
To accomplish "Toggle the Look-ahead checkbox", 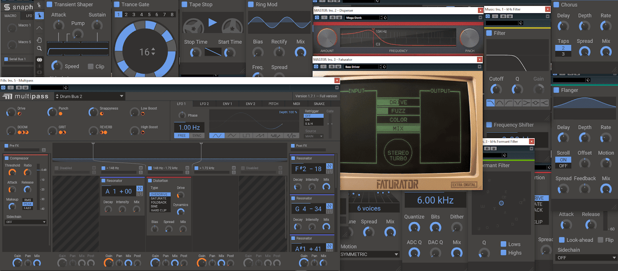I will point(562,240).
